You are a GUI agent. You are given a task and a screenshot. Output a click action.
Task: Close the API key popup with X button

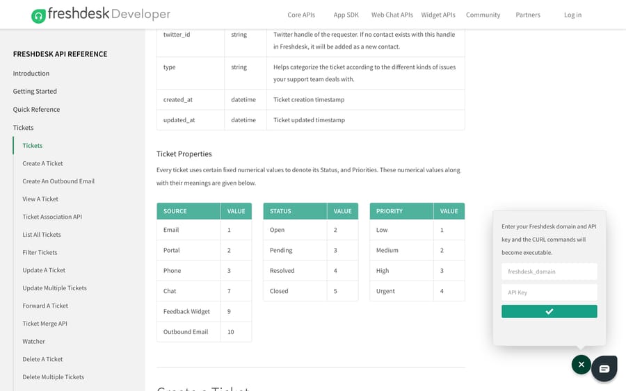coord(581,365)
